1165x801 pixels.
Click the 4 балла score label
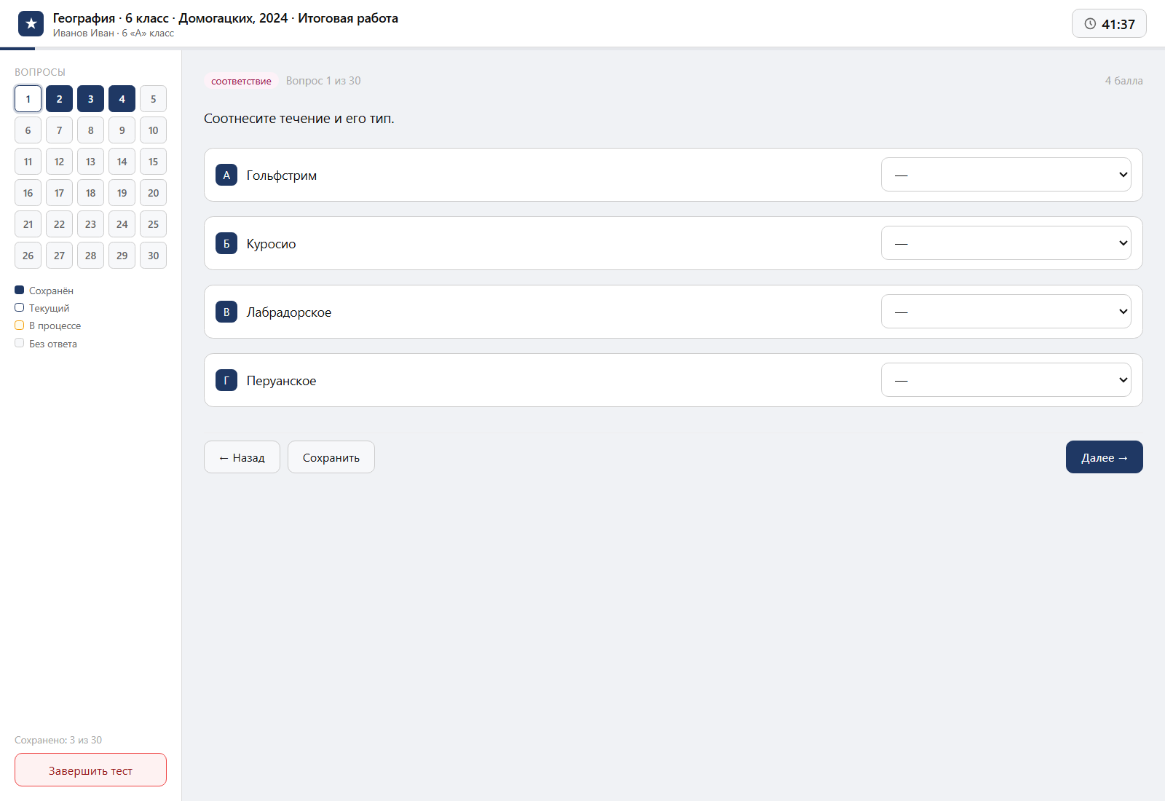(x=1123, y=81)
